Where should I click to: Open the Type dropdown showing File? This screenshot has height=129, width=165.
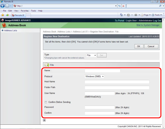91,55
